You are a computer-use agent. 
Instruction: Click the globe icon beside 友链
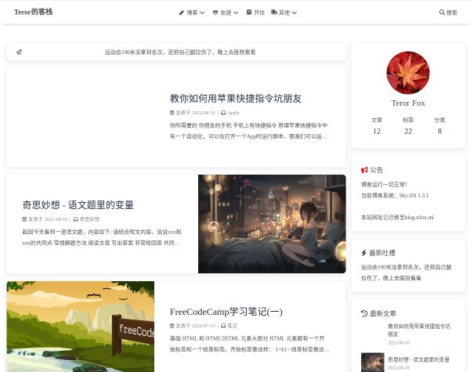(216, 13)
